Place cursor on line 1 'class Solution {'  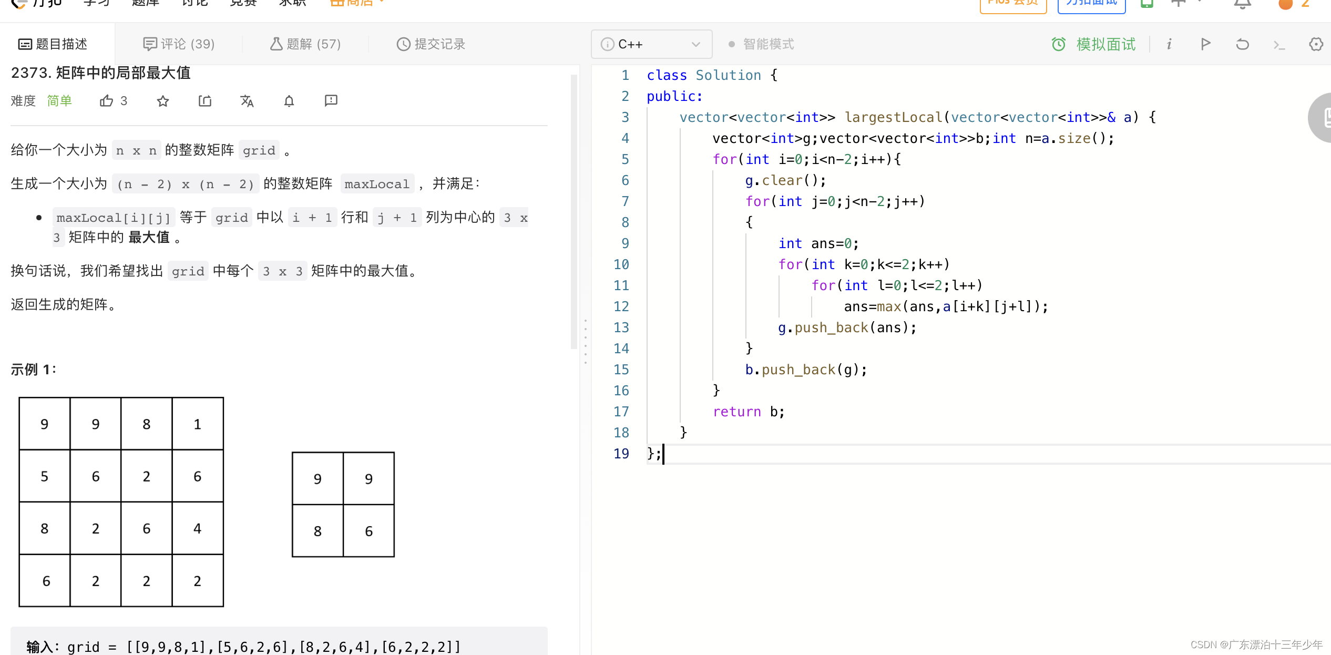point(712,75)
